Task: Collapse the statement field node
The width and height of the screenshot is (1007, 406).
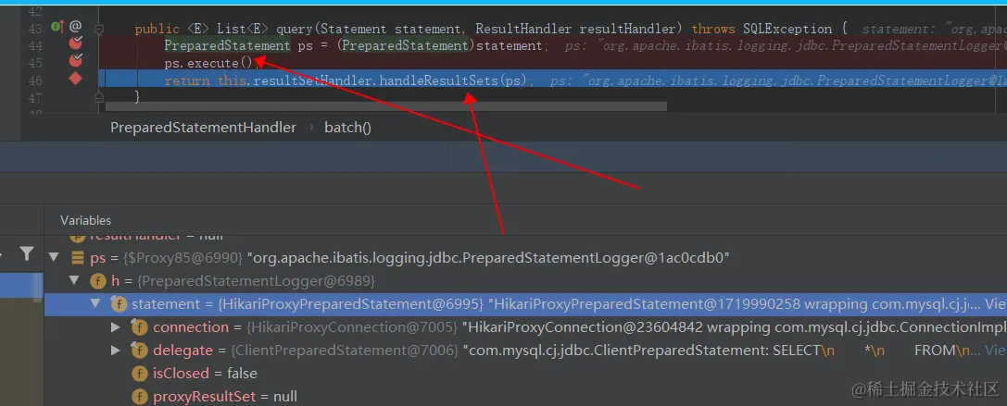Action: pyautogui.click(x=95, y=304)
